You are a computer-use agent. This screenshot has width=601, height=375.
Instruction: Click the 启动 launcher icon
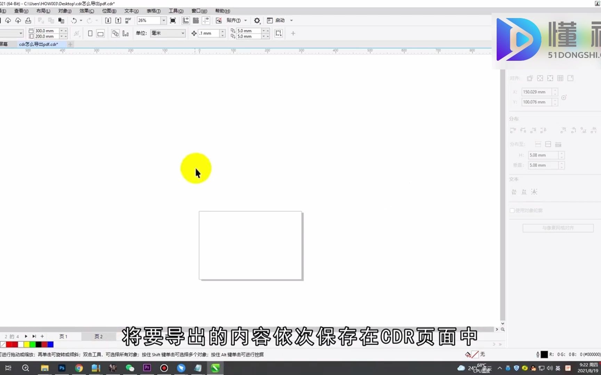[270, 20]
